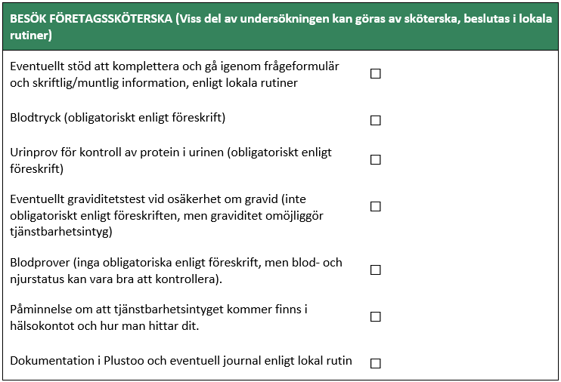Viewport: 561px width, 382px height.
Task: Tick the Eventuellt stöd att komplettera checkbox
Action: (375, 73)
